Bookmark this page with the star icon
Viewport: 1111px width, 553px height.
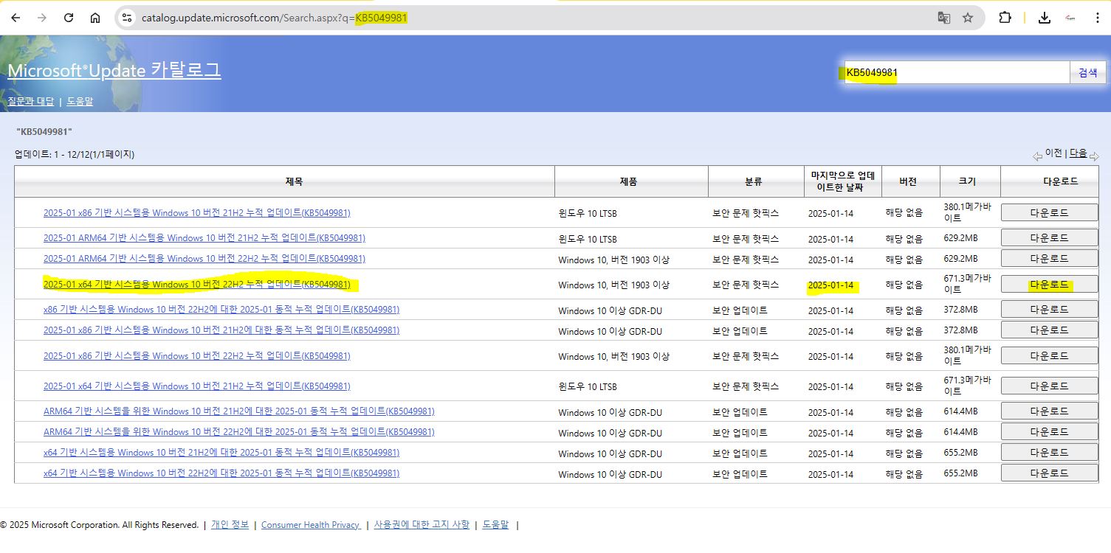968,18
